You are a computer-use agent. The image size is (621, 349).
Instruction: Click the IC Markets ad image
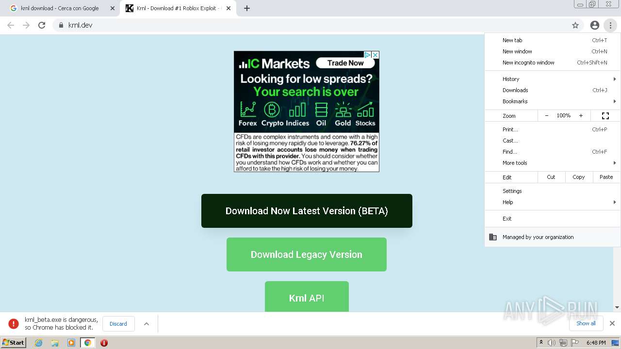coord(307,111)
